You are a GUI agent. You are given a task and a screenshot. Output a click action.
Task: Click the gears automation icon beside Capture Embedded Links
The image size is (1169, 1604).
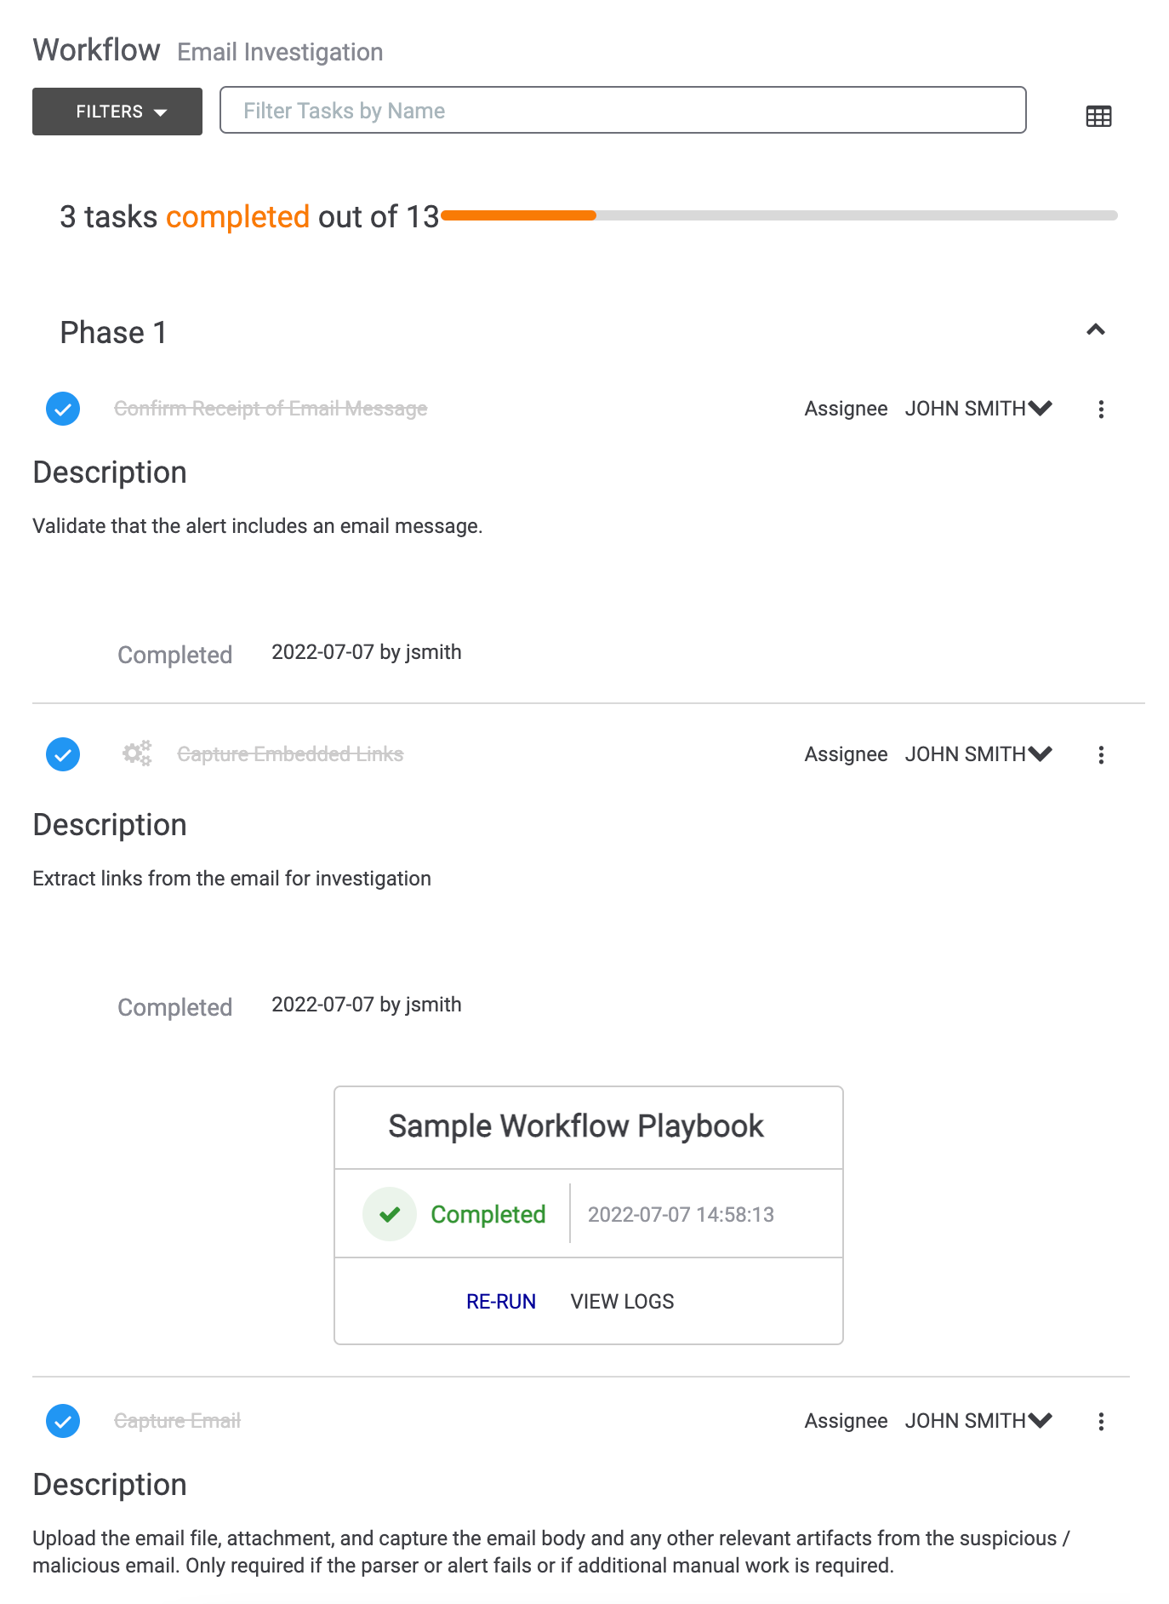pyautogui.click(x=136, y=753)
